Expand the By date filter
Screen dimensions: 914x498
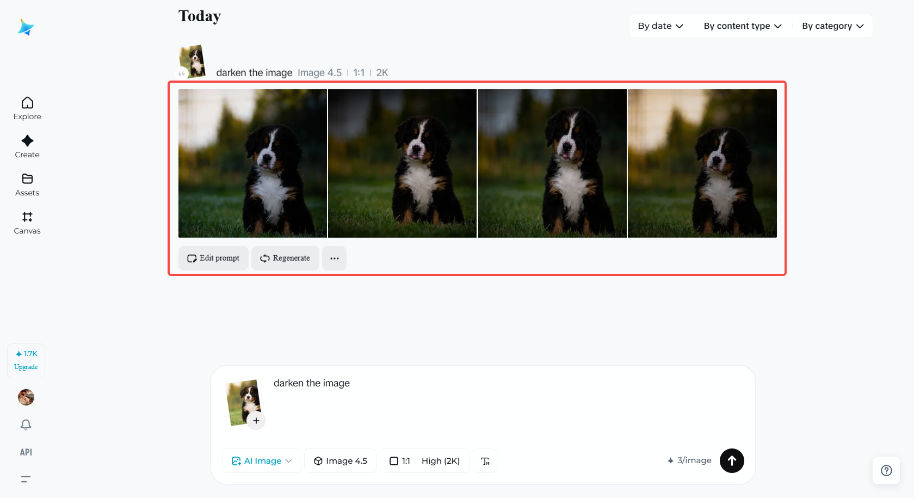tap(660, 26)
